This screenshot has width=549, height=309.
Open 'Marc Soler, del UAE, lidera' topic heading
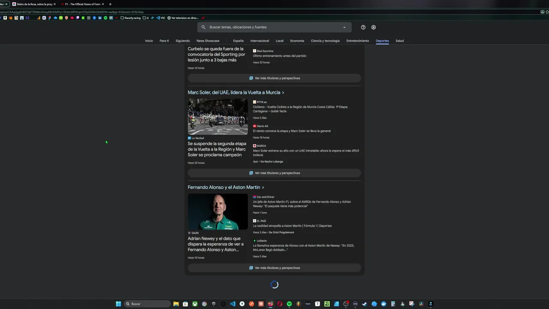pyautogui.click(x=234, y=93)
